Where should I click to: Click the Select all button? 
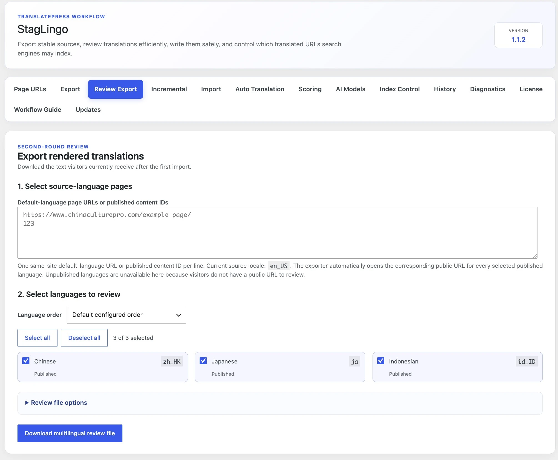[x=37, y=338]
